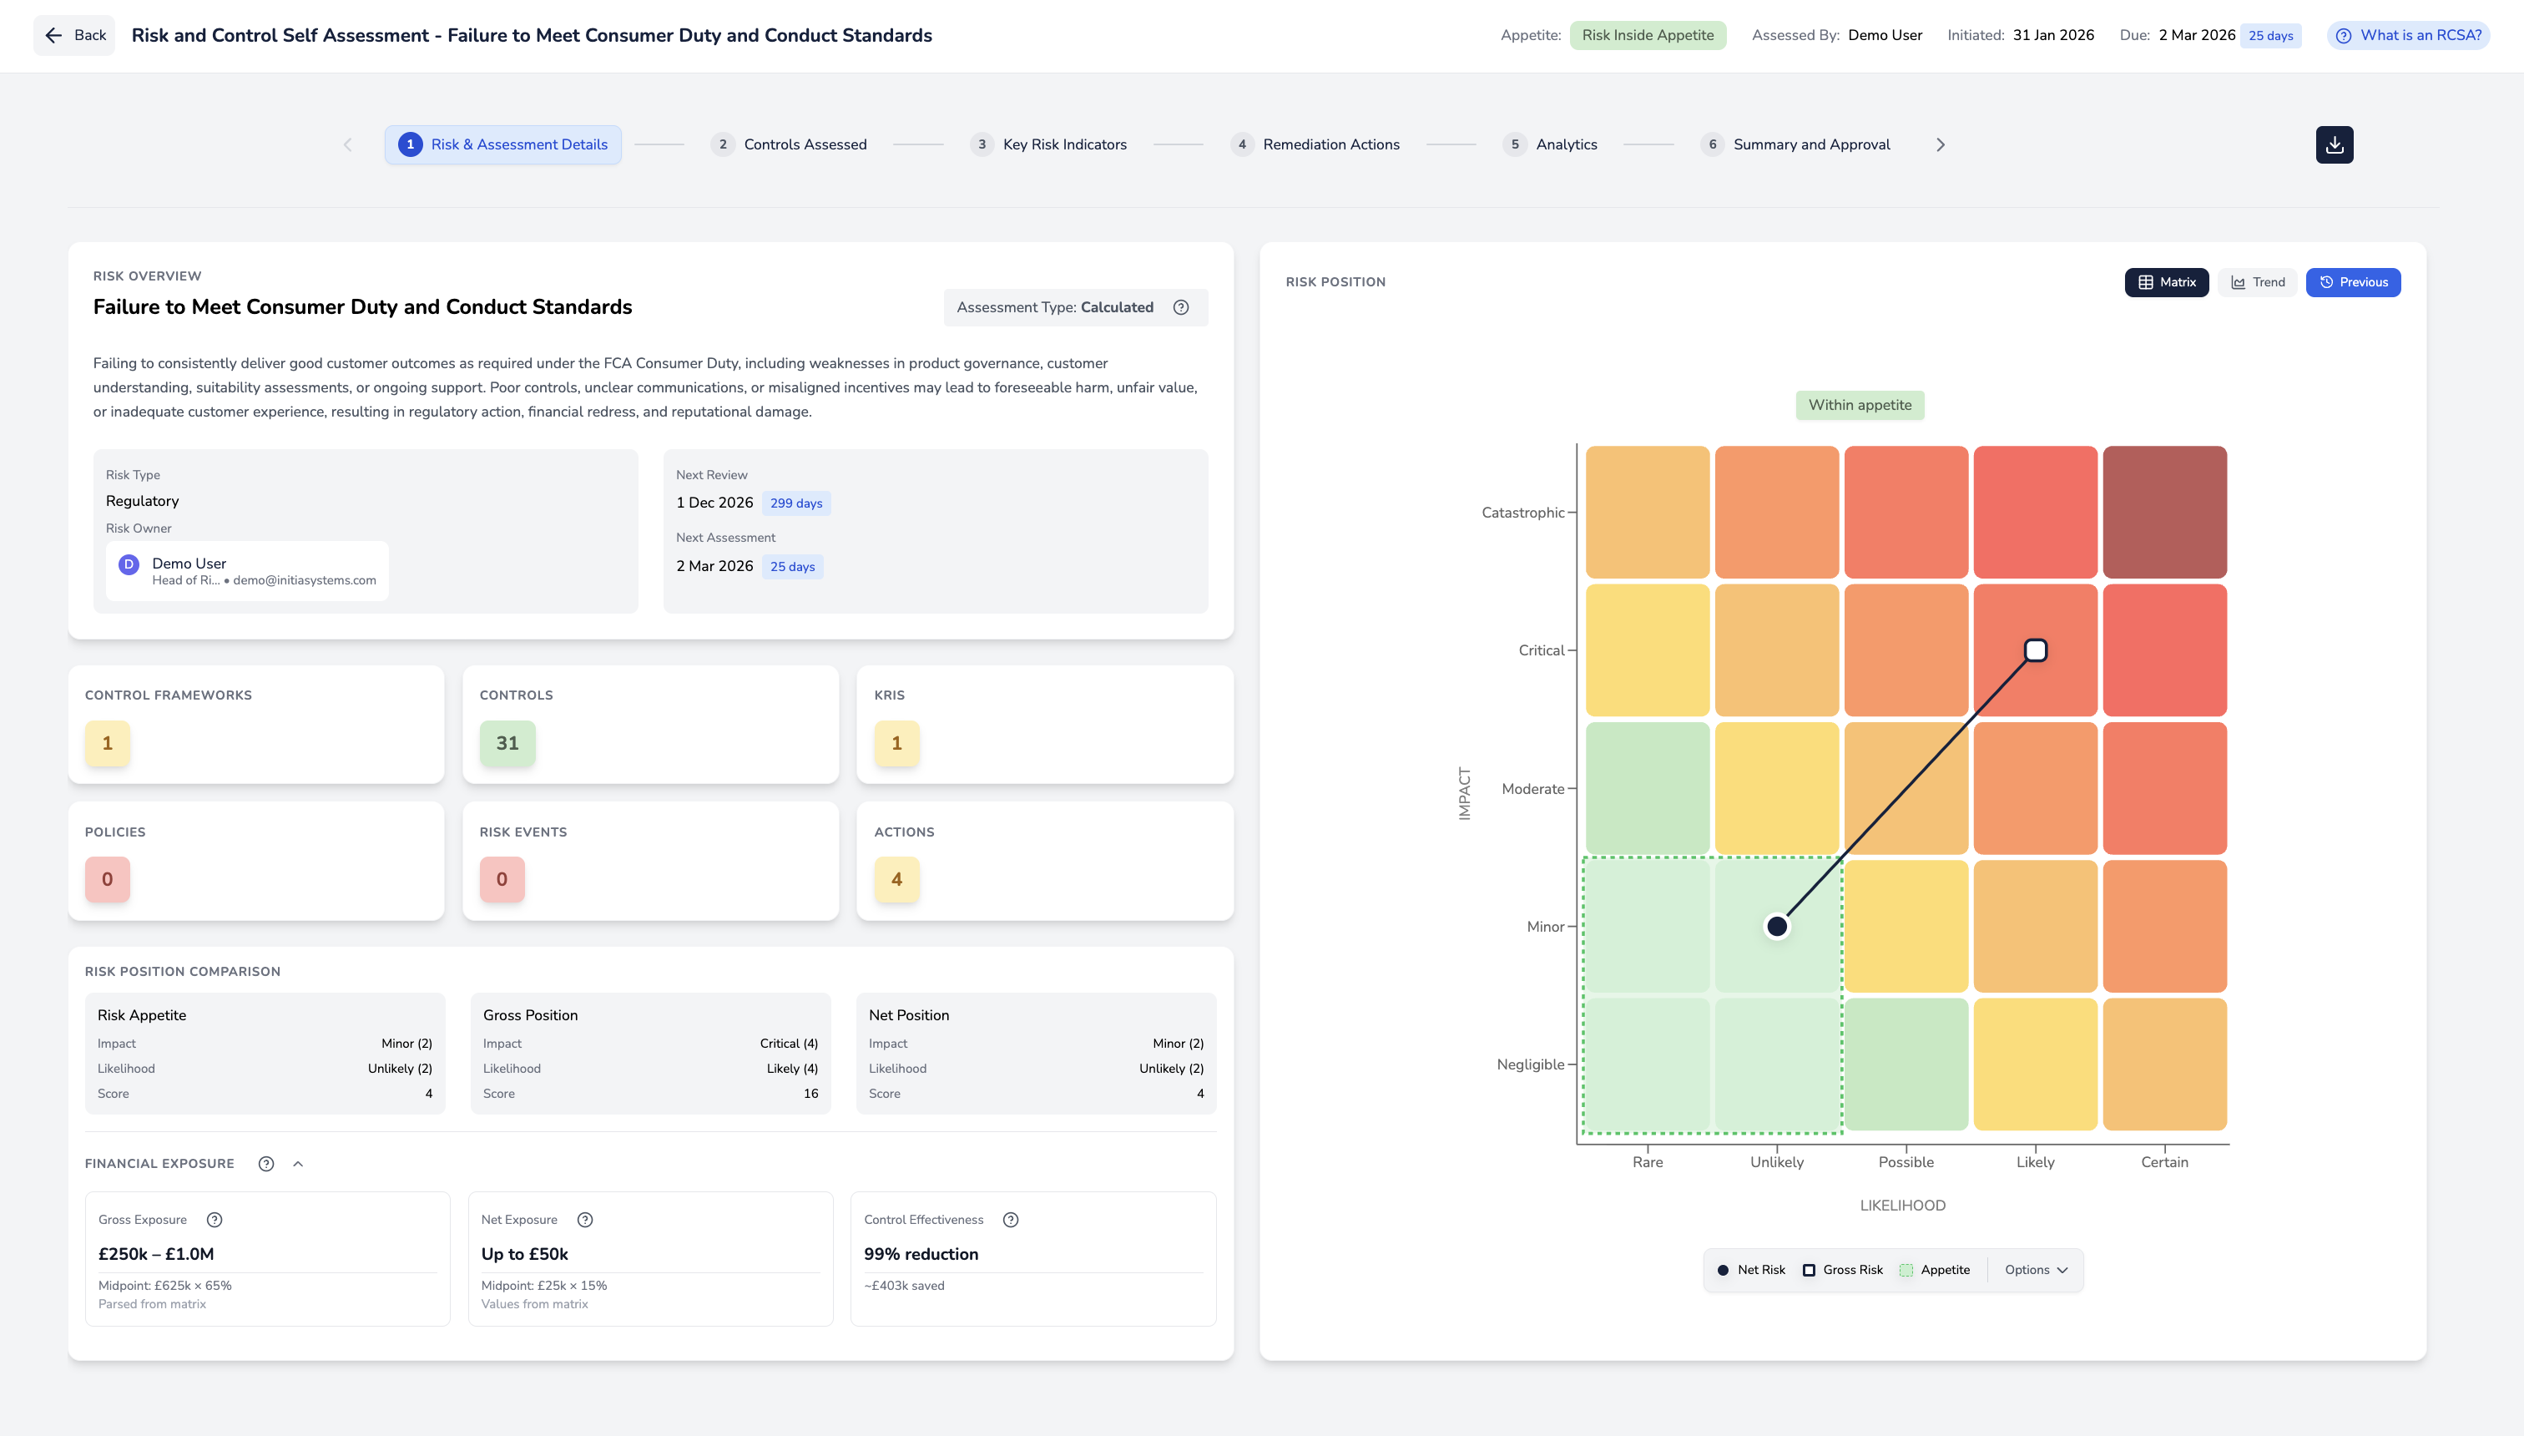Click the '£250k – £1.0M' gross exposure value
Image resolution: width=2524 pixels, height=1436 pixels.
pyautogui.click(x=156, y=1255)
